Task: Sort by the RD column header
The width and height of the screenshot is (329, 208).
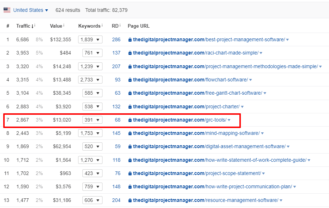Action: [x=115, y=26]
